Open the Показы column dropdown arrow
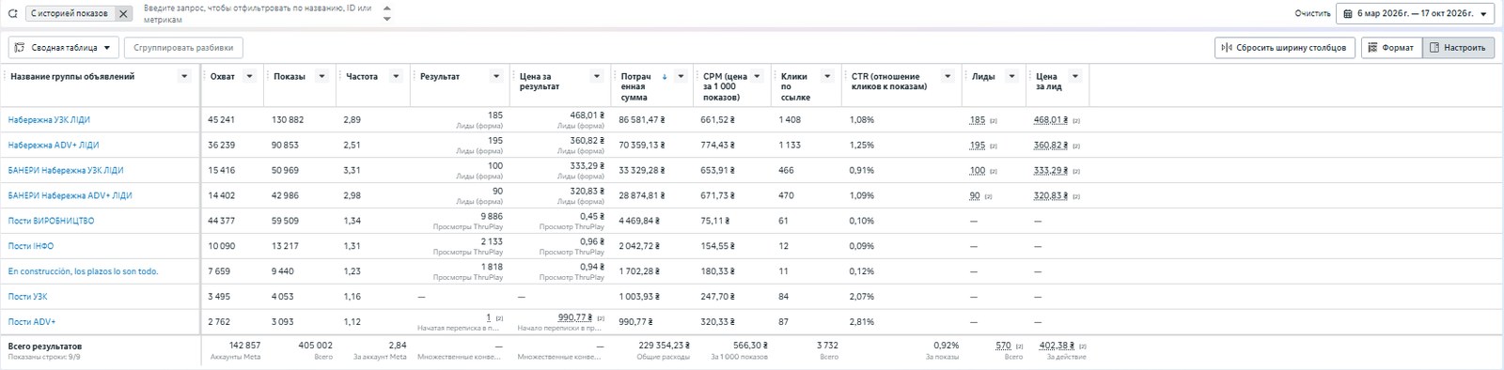Viewport: 1504px width, 370px height. point(321,77)
